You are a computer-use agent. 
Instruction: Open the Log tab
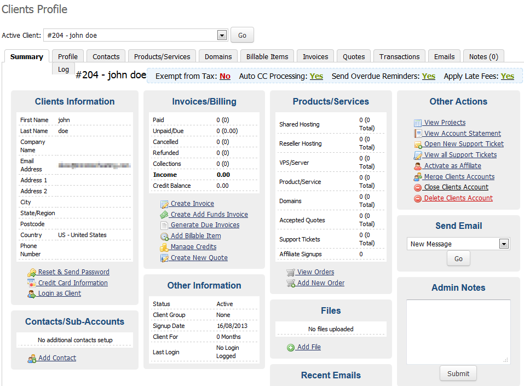[64, 70]
